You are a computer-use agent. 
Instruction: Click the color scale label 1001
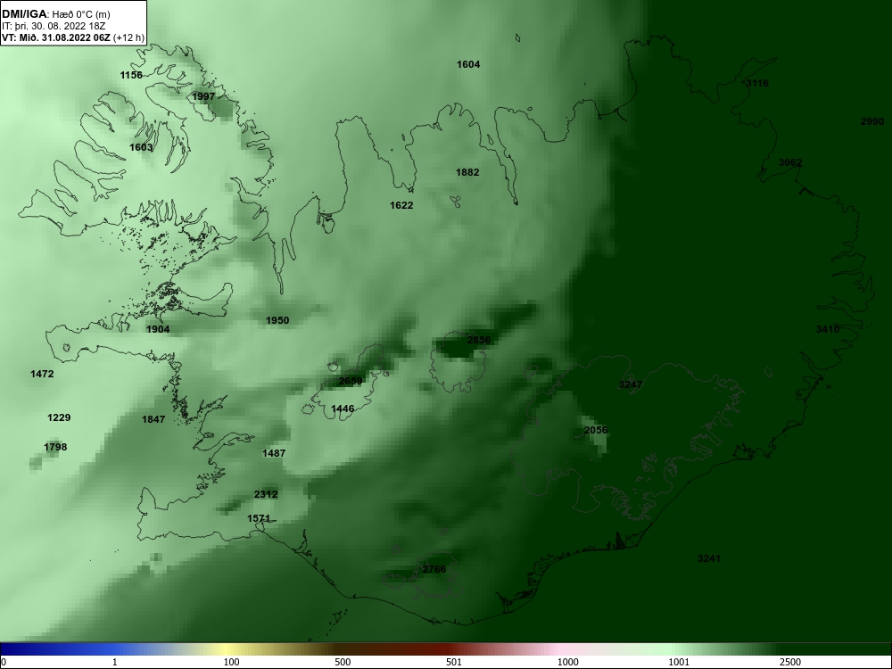[679, 662]
